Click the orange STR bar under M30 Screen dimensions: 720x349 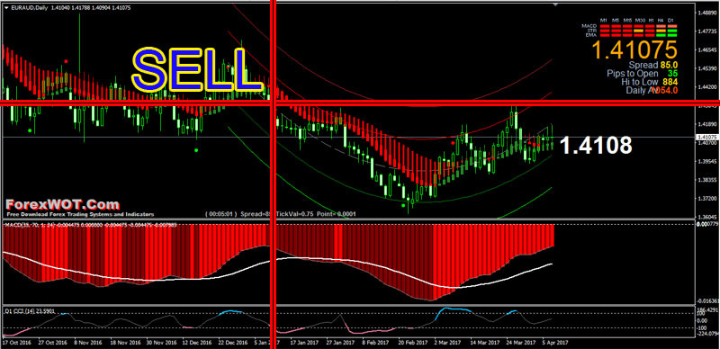point(639,31)
